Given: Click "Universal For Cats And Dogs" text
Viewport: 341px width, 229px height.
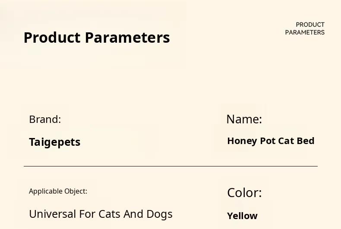Looking at the screenshot, I should point(101,214).
